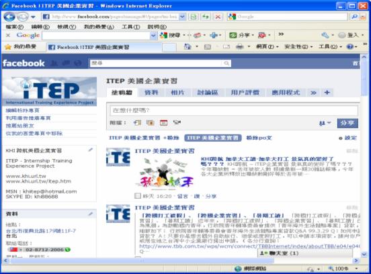Click the Google search box in IE
371x274 pixels.
[x=287, y=17]
